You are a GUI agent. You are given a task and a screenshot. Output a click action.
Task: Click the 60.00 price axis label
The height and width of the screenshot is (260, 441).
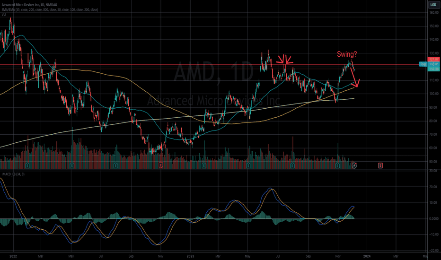coord(434,148)
